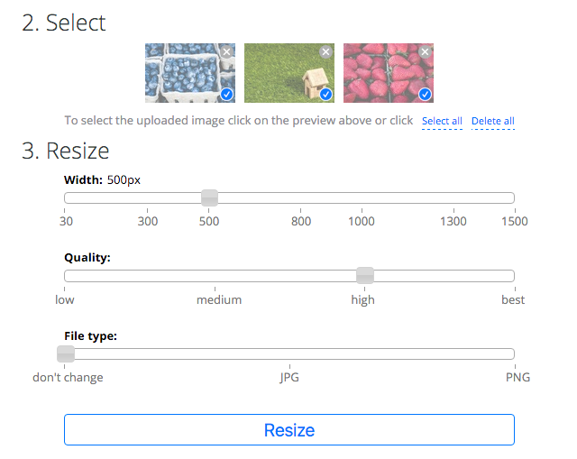Toggle the wooden house image selection checkmark
This screenshot has width=577, height=459.
click(x=325, y=94)
